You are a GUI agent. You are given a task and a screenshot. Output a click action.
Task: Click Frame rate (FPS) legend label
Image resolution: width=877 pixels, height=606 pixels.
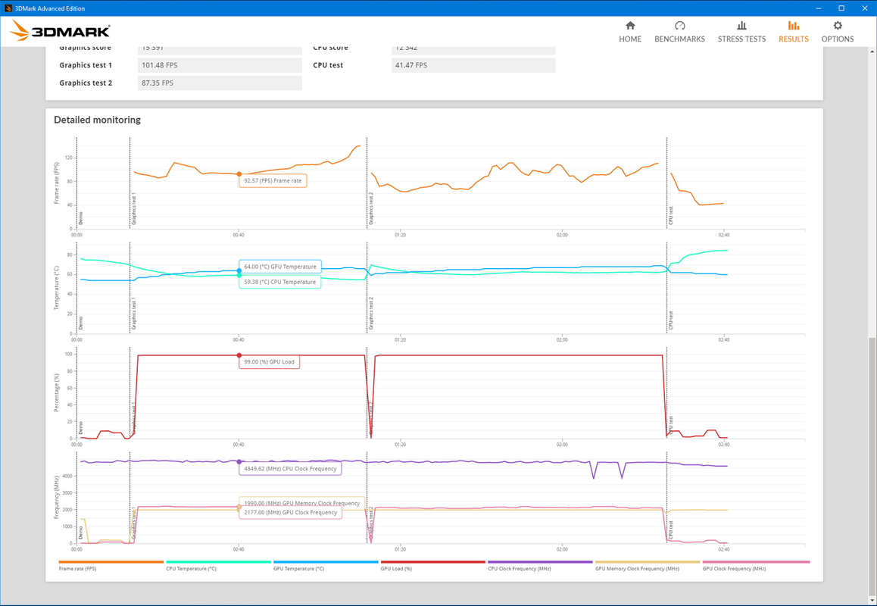[76, 569]
